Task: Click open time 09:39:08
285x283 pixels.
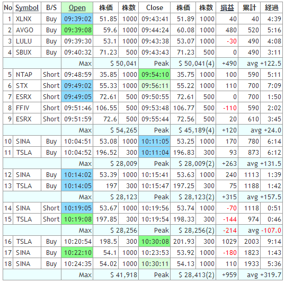Action: [x=77, y=30]
